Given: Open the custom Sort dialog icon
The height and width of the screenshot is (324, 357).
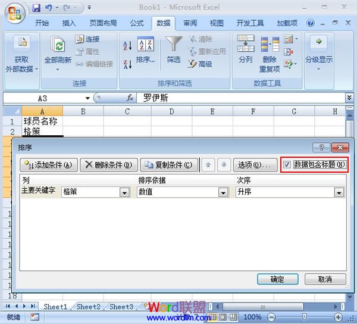Looking at the screenshot, I should (x=146, y=43).
